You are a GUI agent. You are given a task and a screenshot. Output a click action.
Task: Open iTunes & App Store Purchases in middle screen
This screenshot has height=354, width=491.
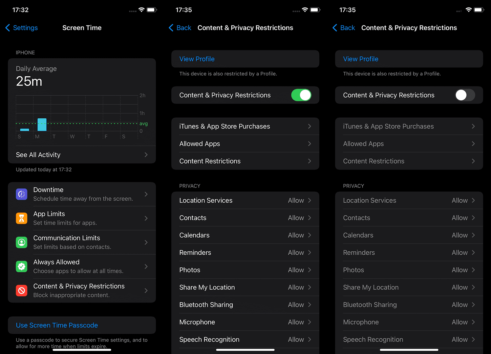(x=245, y=126)
